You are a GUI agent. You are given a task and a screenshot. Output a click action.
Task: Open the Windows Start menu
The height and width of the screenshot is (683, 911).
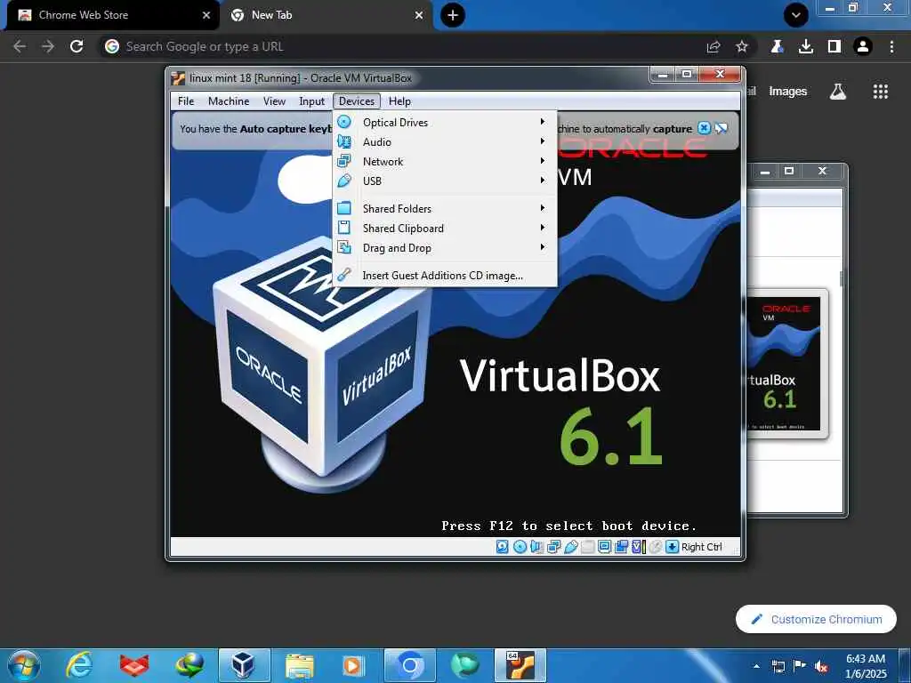(24, 665)
